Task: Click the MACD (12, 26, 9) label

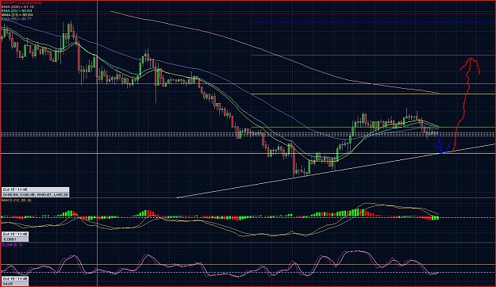Action: coord(16,201)
